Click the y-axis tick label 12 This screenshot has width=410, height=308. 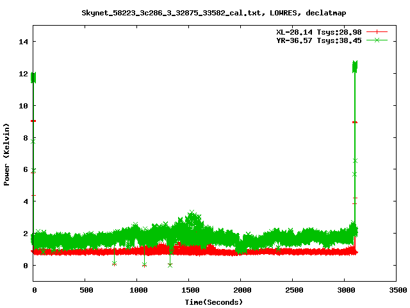point(23,74)
